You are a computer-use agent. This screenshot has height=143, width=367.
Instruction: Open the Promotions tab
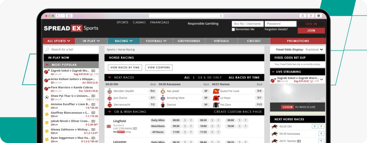[x=298, y=41]
